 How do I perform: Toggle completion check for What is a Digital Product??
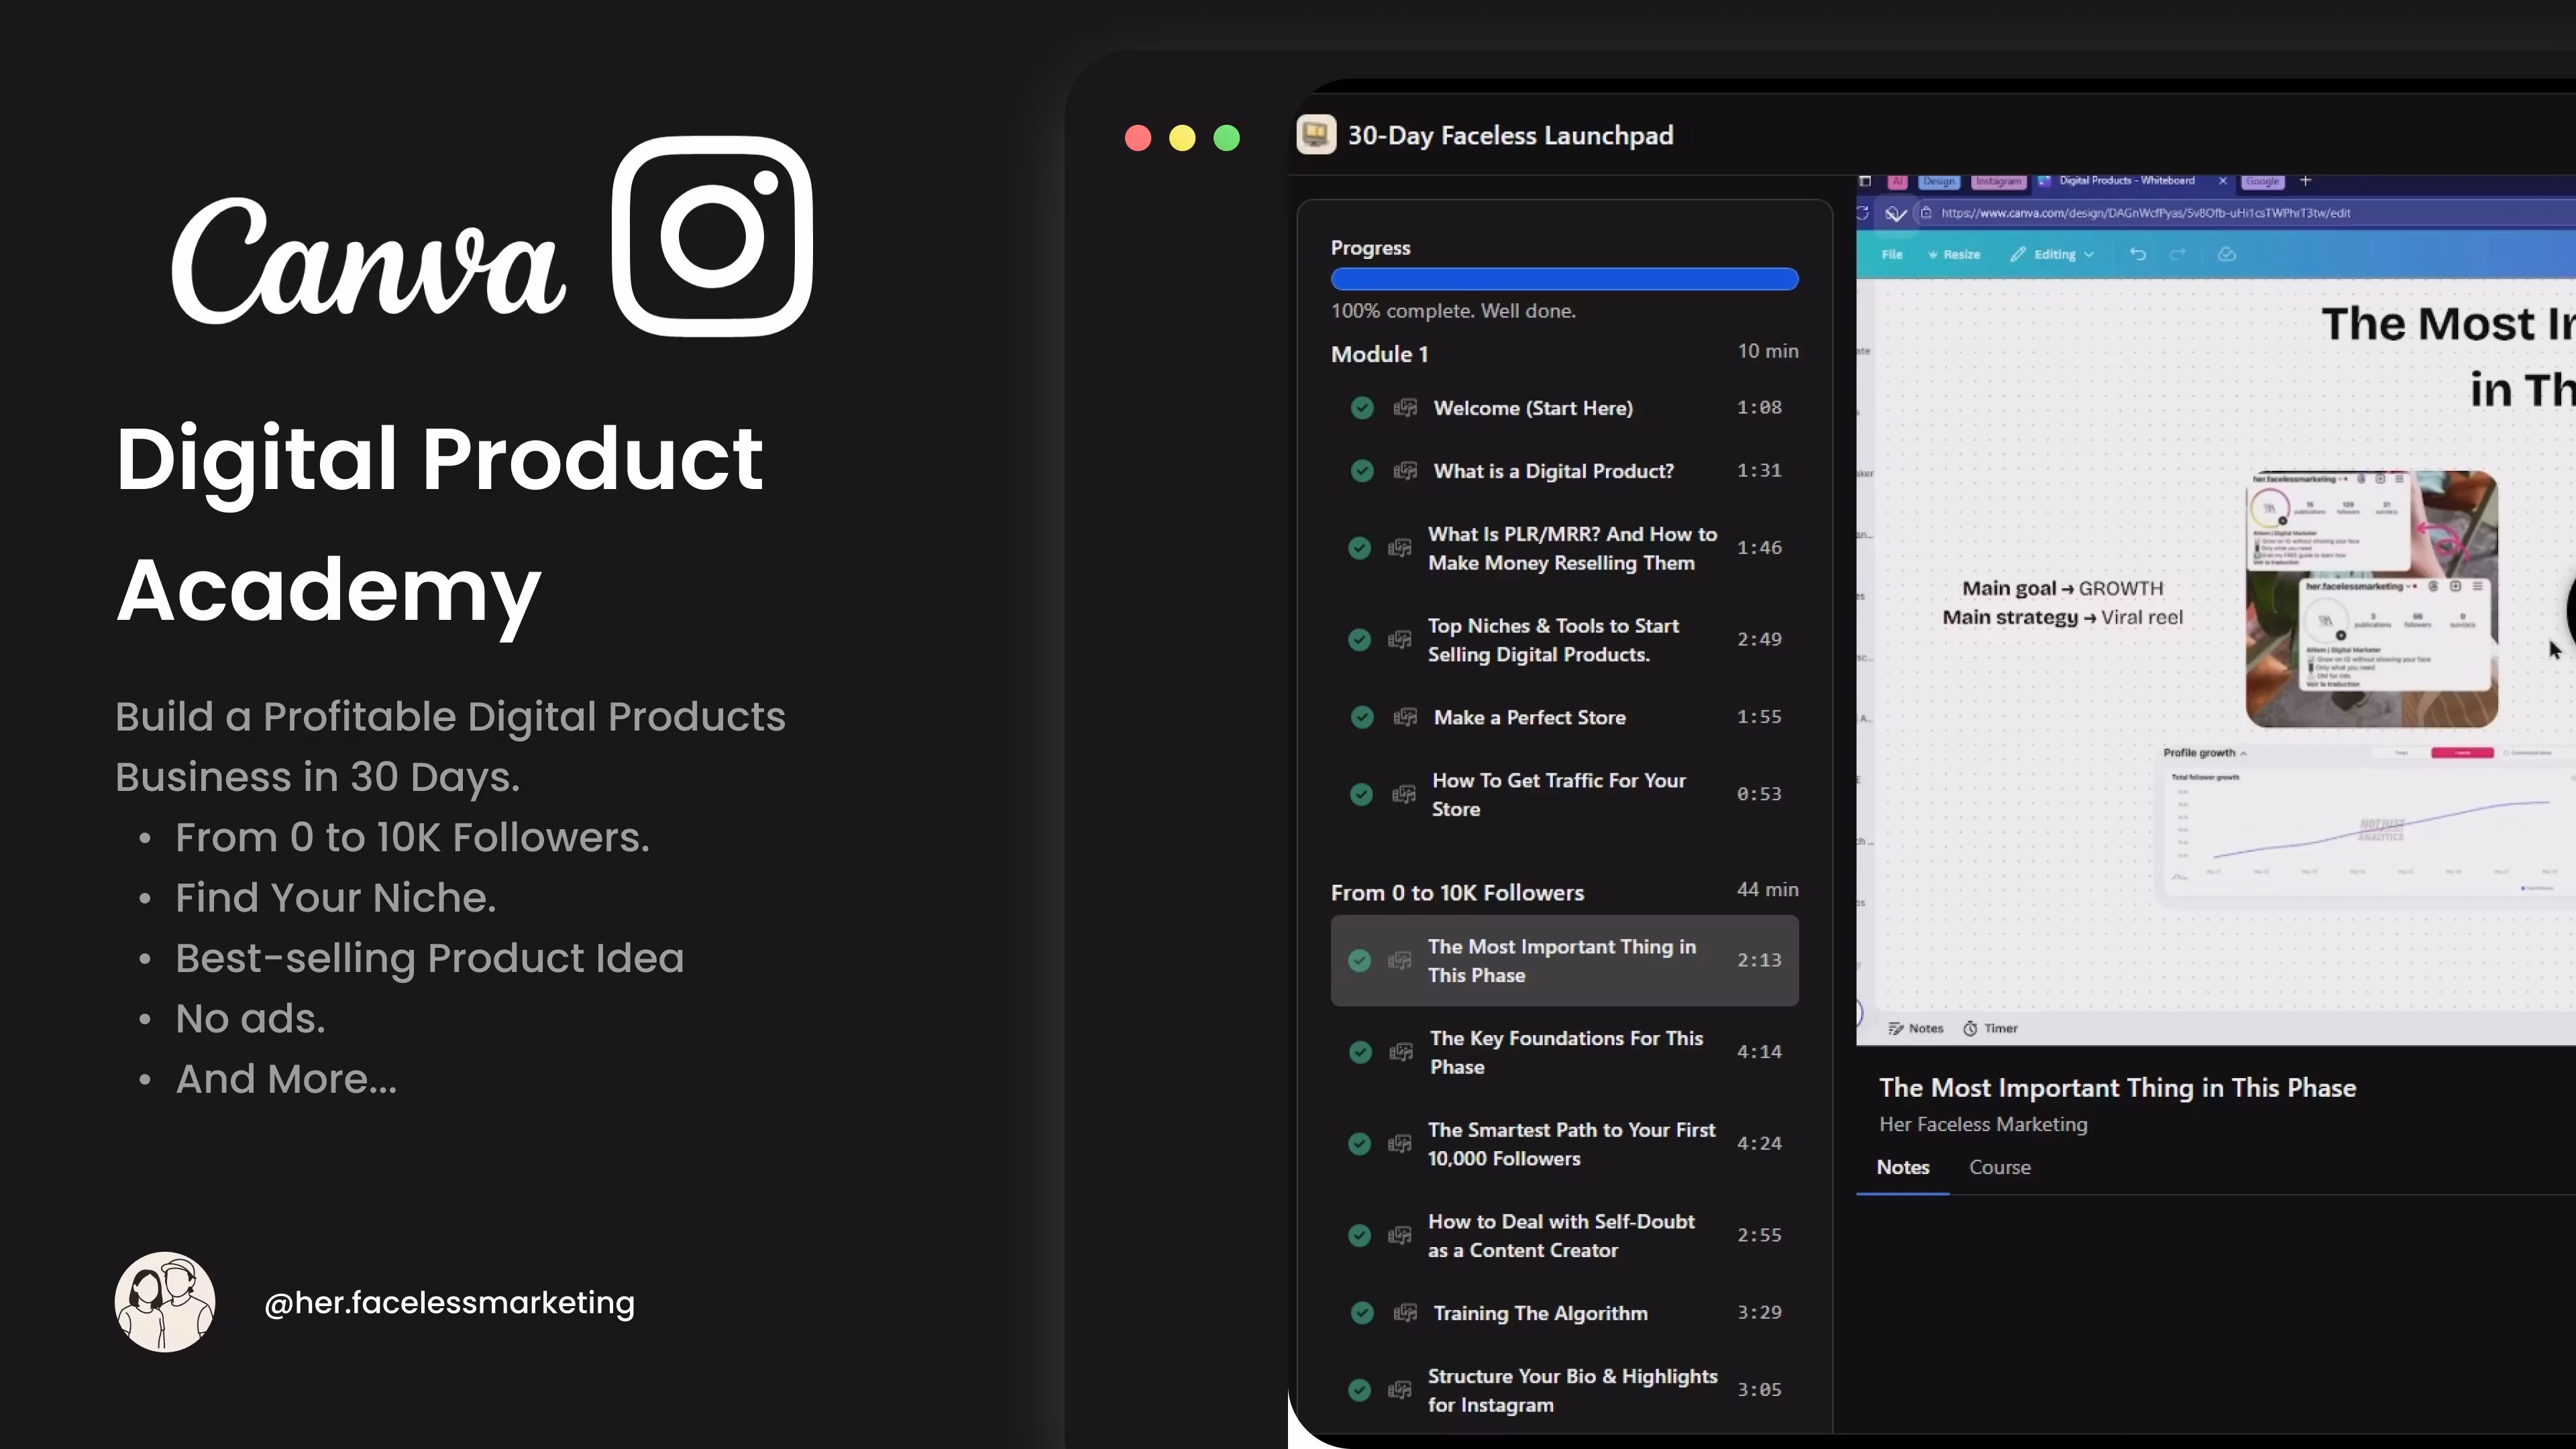(1362, 471)
